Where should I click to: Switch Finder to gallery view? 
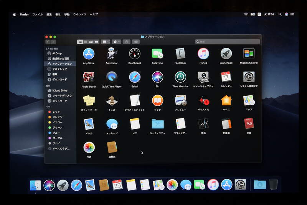tap(97, 42)
